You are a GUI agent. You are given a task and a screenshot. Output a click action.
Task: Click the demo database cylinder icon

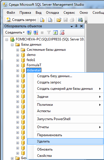[x=23, y=55]
